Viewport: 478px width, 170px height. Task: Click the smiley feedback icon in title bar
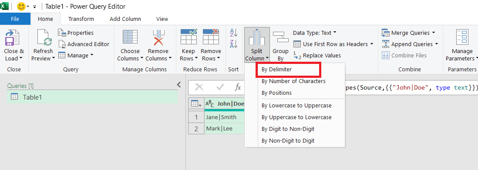click(21, 6)
